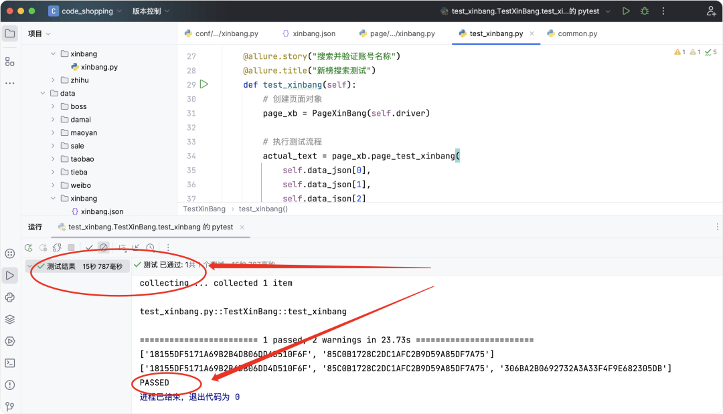
Task: Open the 版本控制 dropdown menu
Action: pos(151,11)
